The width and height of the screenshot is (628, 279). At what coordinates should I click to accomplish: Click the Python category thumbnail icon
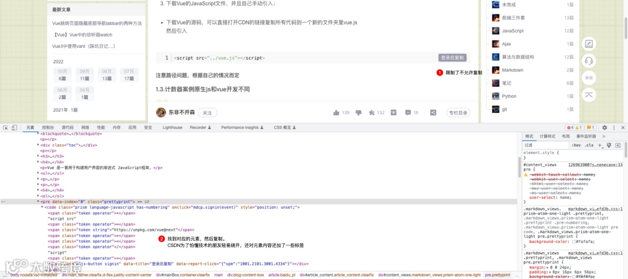tap(495, 96)
